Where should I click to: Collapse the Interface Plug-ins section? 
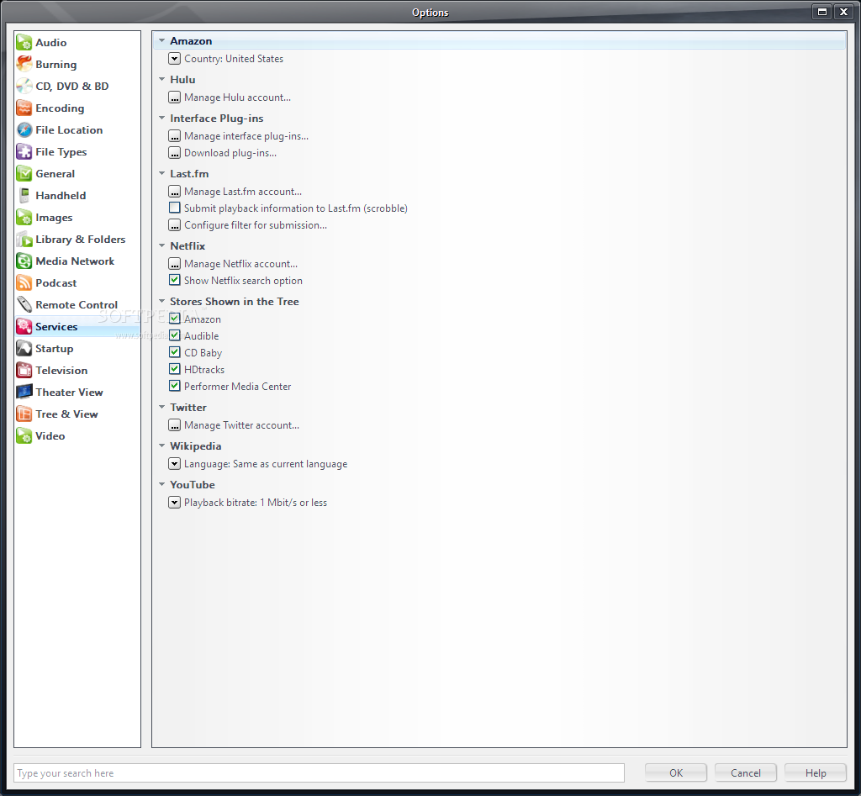162,118
